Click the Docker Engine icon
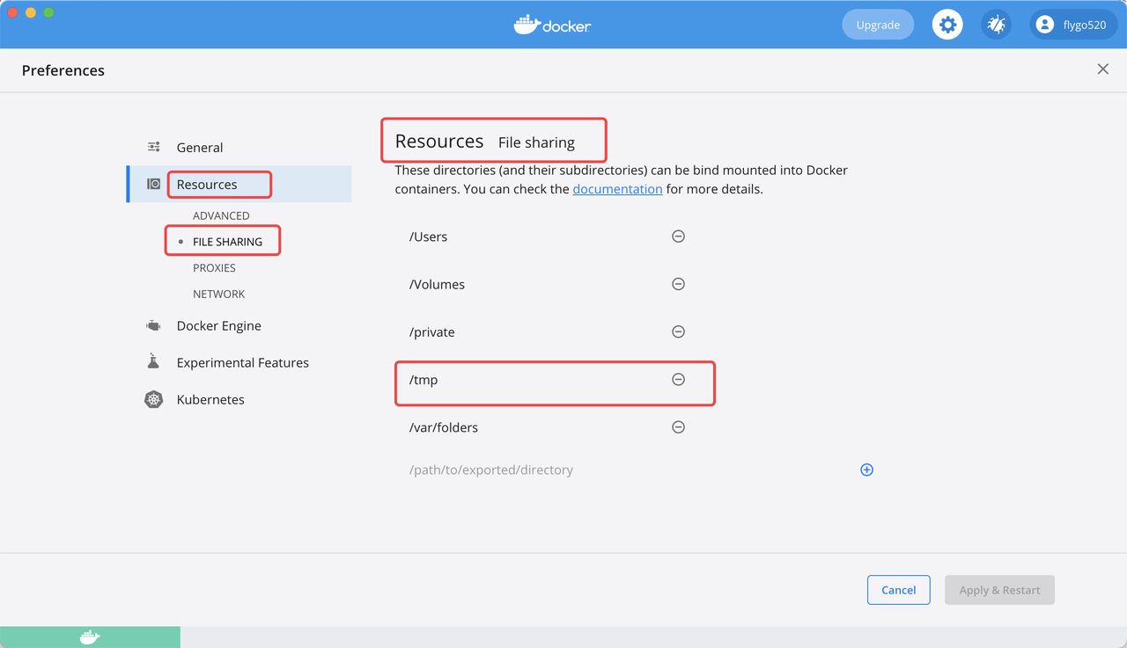This screenshot has width=1127, height=648. [153, 325]
